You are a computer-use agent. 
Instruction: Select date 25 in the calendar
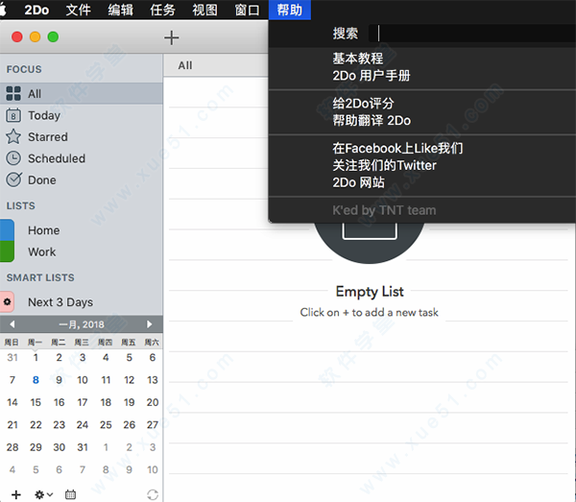click(x=106, y=425)
